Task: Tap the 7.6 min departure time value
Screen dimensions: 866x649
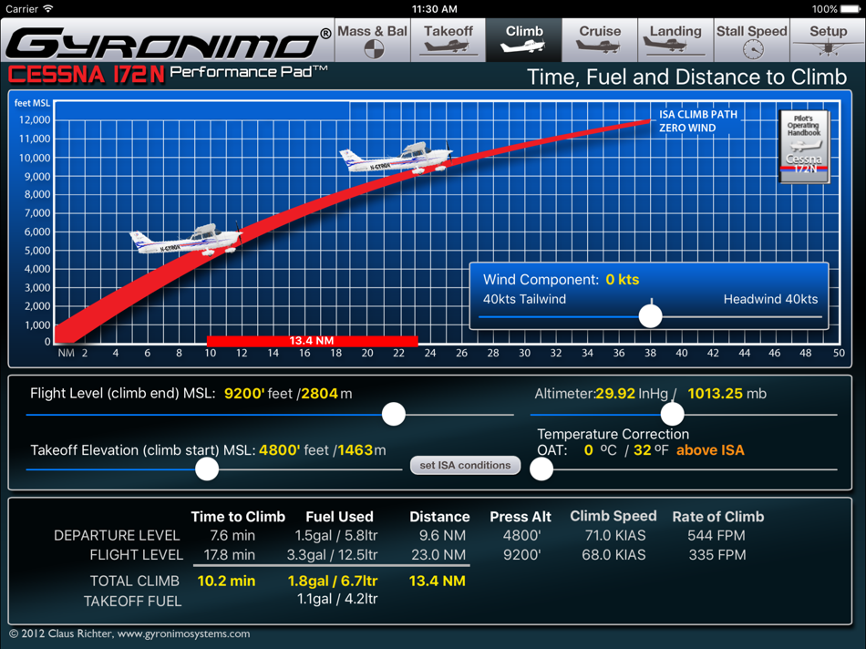Action: [232, 535]
